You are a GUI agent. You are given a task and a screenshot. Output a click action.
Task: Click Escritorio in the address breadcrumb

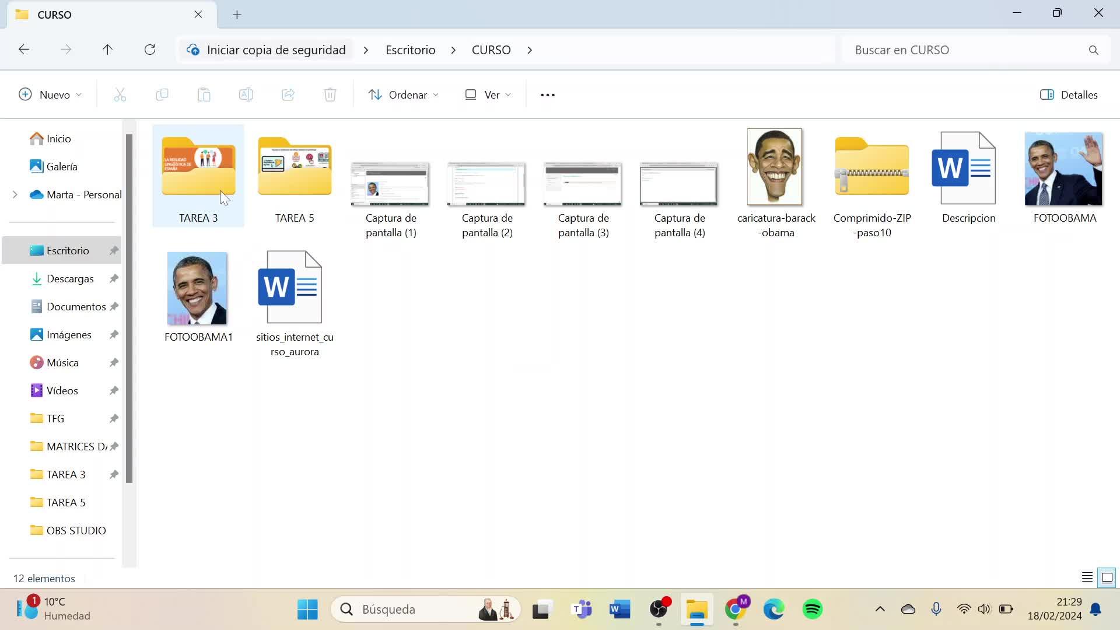(410, 50)
